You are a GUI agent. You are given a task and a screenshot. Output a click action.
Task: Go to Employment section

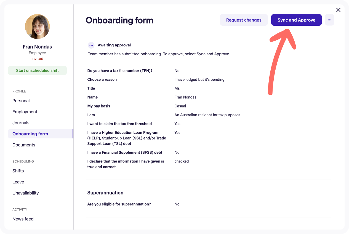point(25,112)
